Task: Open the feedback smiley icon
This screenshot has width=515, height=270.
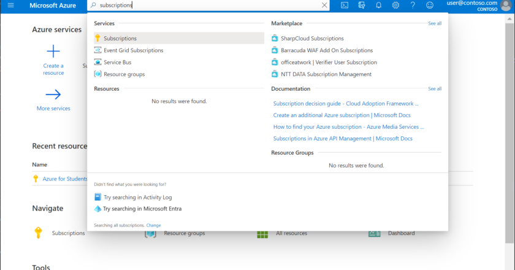Action: coord(430,6)
